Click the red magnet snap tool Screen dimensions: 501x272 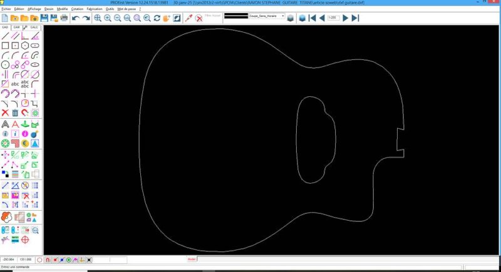click(x=25, y=113)
